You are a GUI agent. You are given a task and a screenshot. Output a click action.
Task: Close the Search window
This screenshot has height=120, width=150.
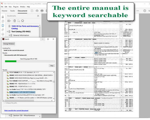(53, 39)
